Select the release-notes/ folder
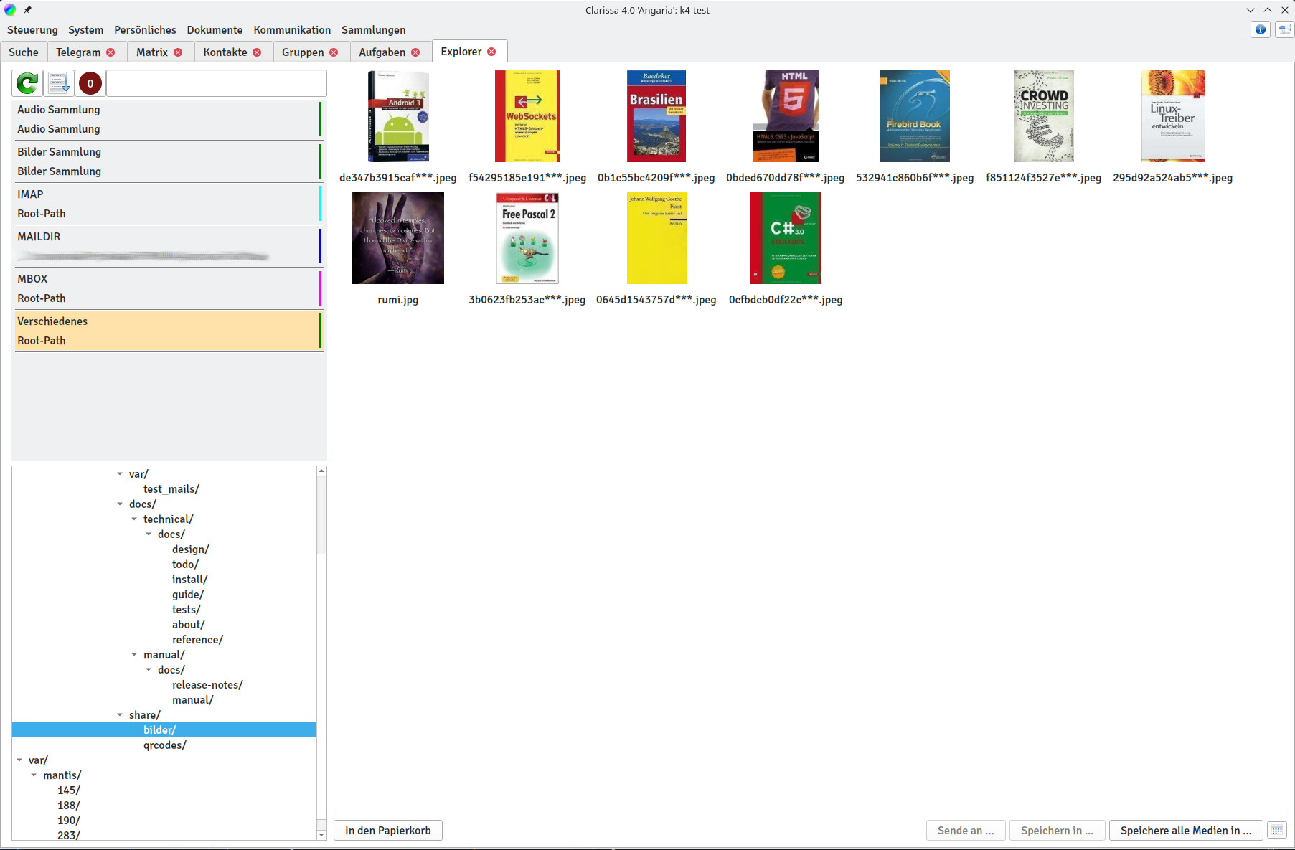This screenshot has height=850, width=1295. [x=207, y=684]
